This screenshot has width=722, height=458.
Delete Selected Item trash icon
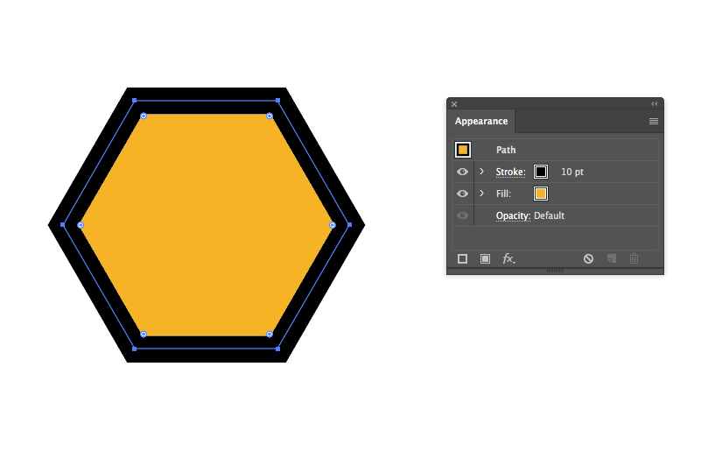(x=634, y=258)
